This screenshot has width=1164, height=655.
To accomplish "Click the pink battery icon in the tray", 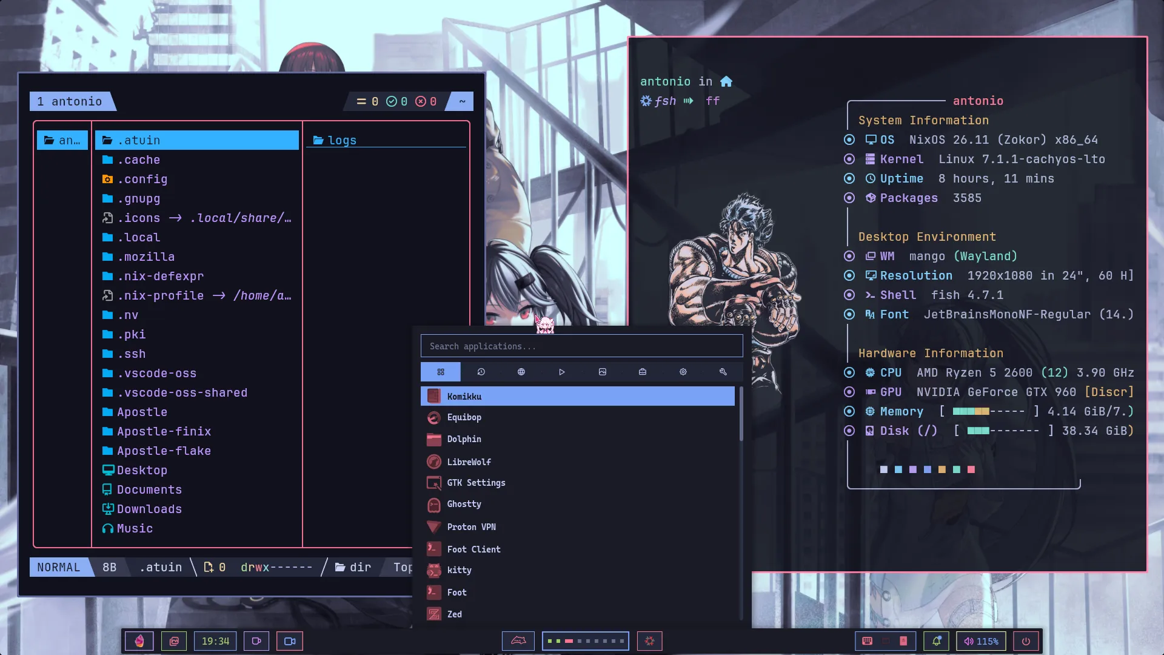I will tap(903, 641).
